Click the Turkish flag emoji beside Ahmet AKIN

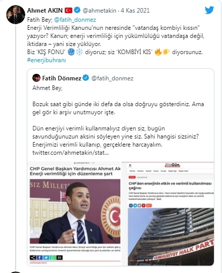[x=68, y=11]
